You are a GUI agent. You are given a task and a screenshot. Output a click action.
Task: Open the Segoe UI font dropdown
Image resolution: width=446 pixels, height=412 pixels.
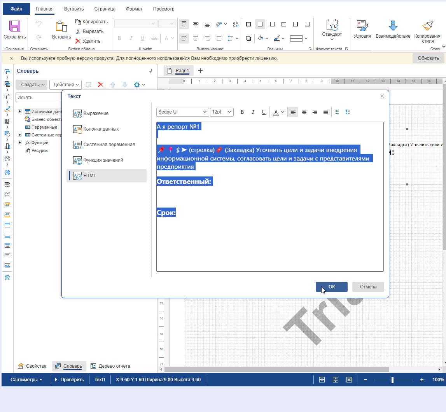(182, 112)
